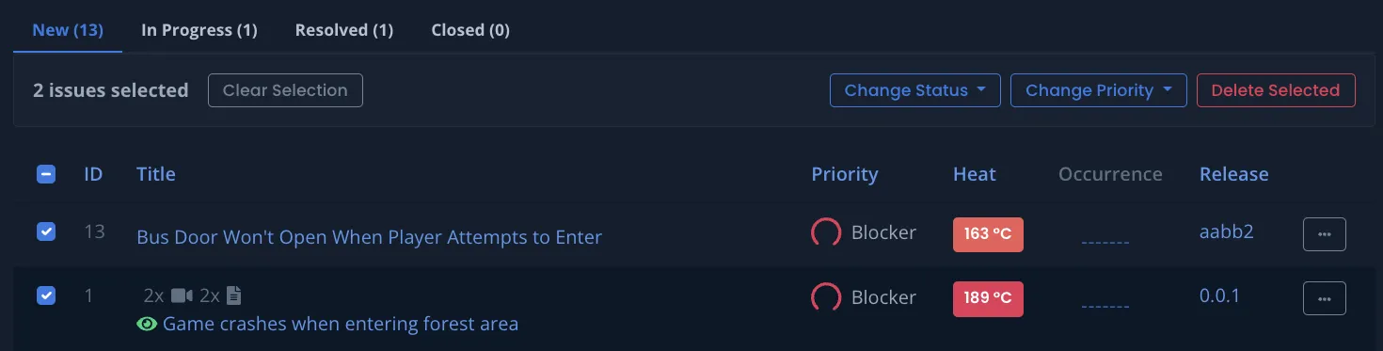This screenshot has width=1383, height=351.
Task: Open the more options menu for issue 13
Action: tap(1324, 234)
